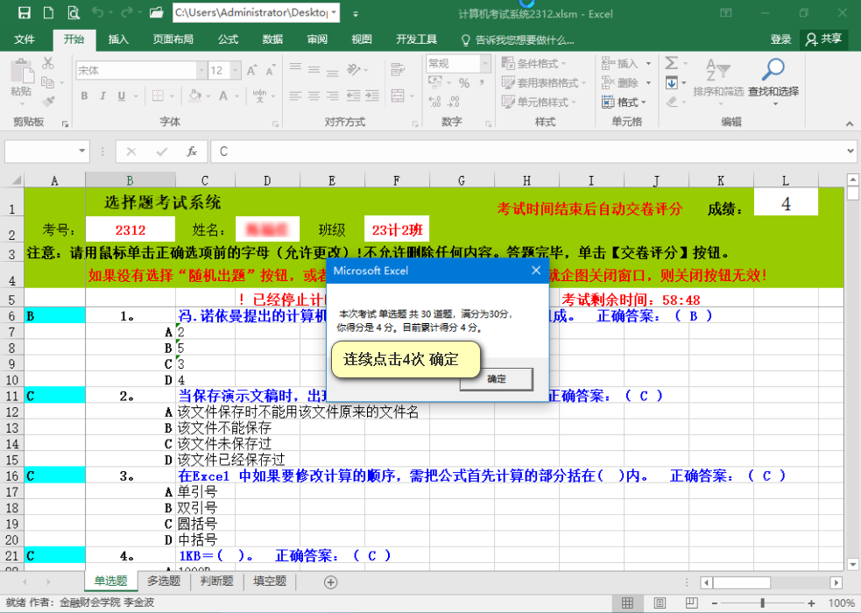Switch to the 开发工具 (Developer) ribbon tab
The image size is (861, 613).
click(x=416, y=39)
